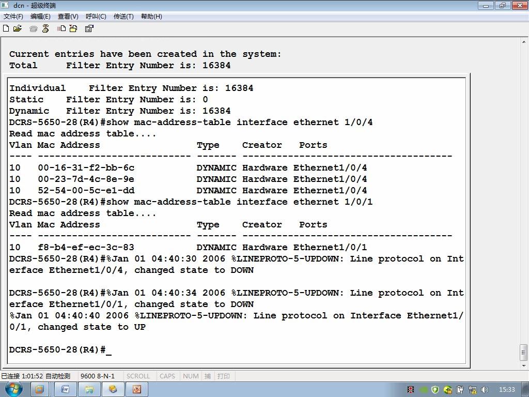529x397 pixels.
Task: Click MAC address 00-23-7d-4c-8e-9e
Action: coord(86,179)
